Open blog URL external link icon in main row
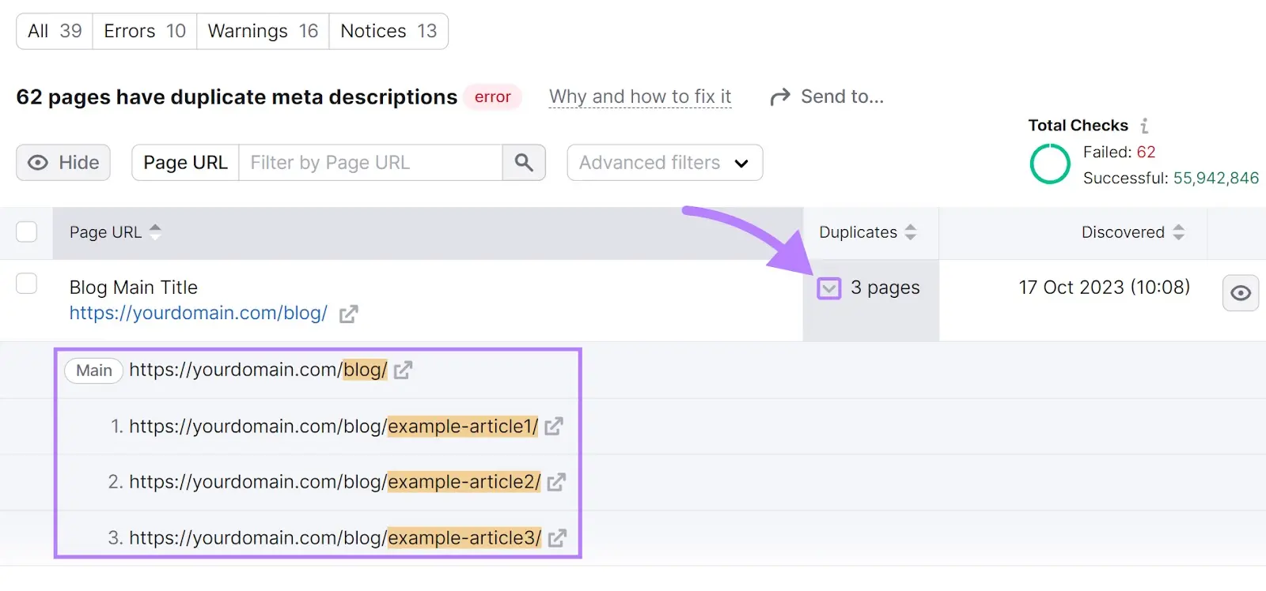Viewport: 1266px width, 591px height. (x=348, y=314)
